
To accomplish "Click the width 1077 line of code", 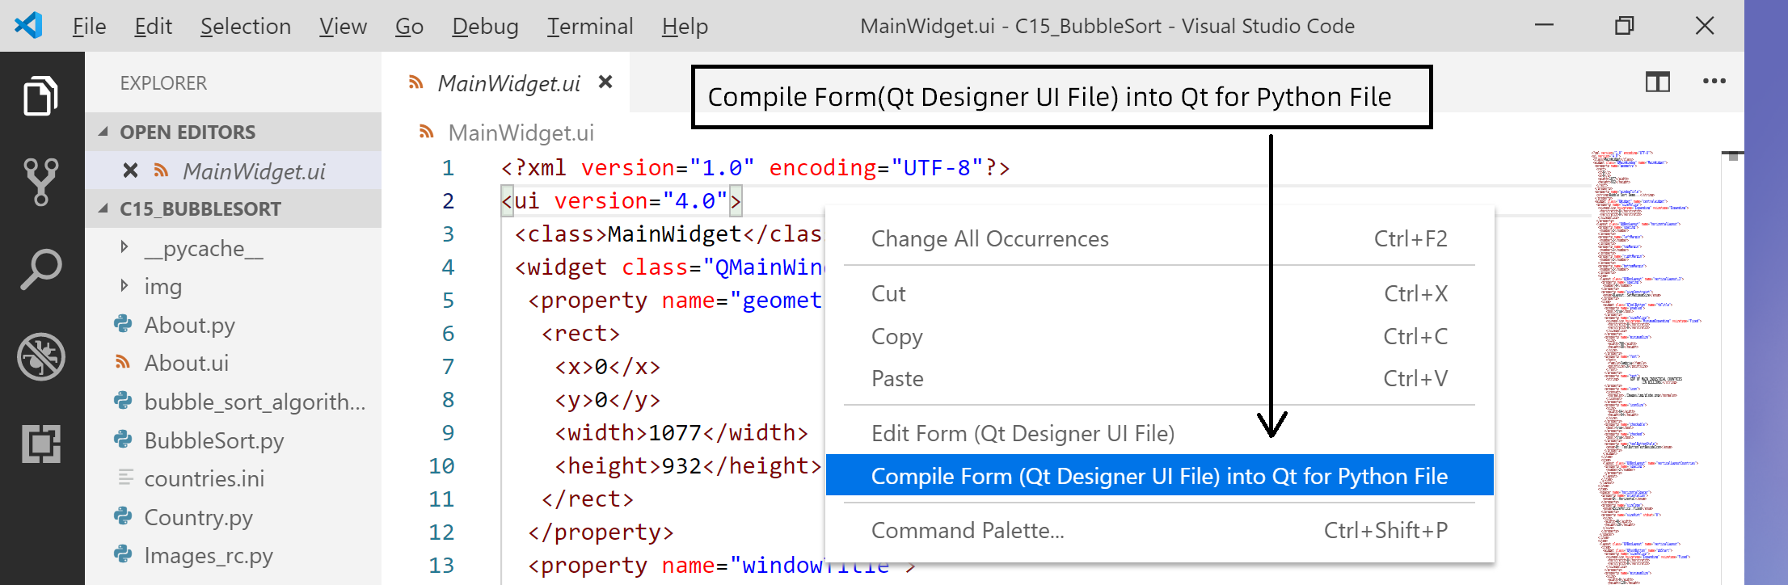I will 681,432.
